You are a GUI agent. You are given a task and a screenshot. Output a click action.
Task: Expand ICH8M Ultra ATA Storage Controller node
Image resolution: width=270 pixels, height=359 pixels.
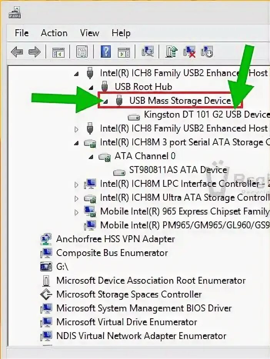pos(77,198)
